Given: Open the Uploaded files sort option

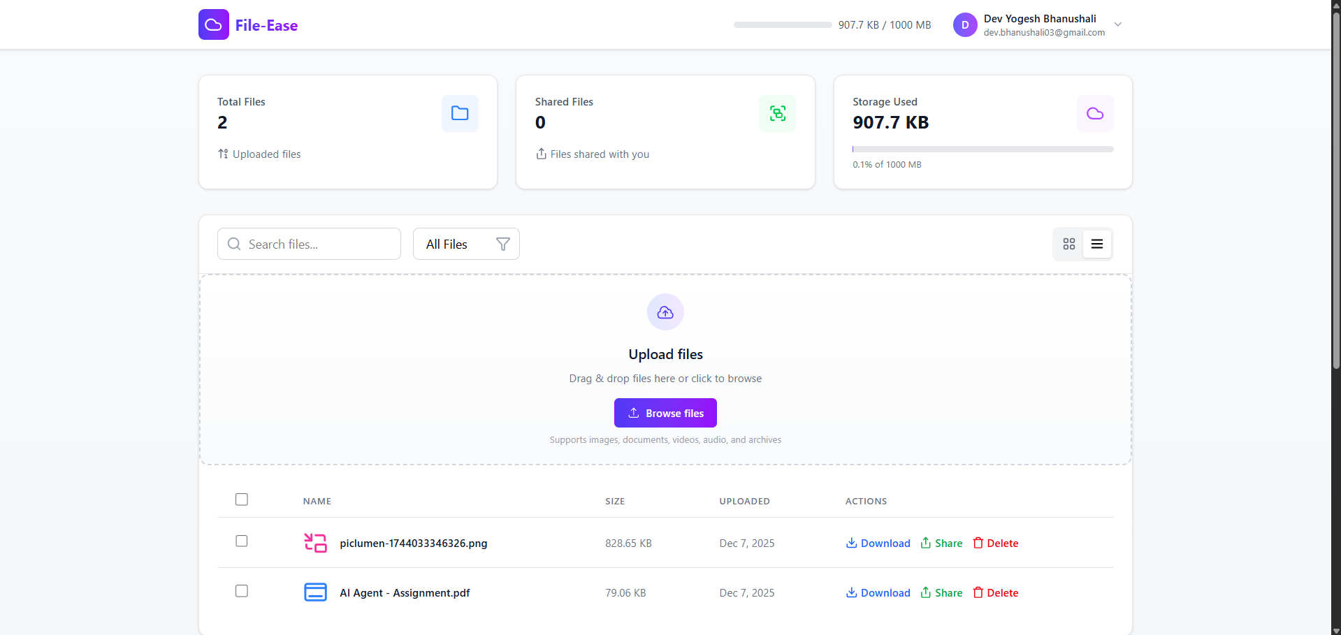Looking at the screenshot, I should point(259,154).
